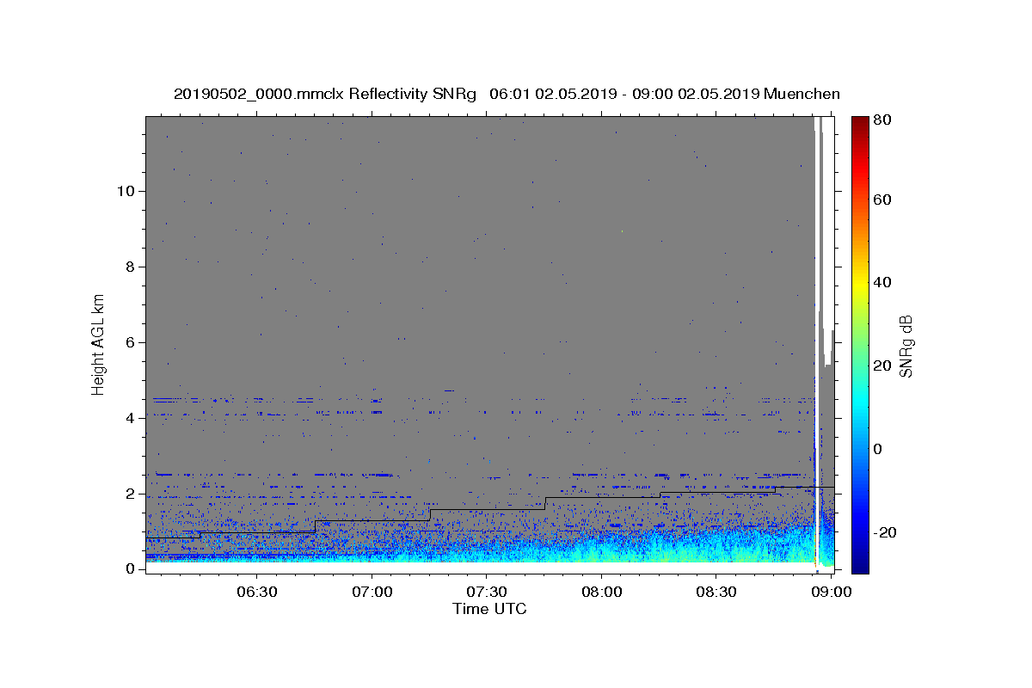Screen dimensions: 1032x688
Task: Click the 10 km height tick label
Action: pos(125,191)
